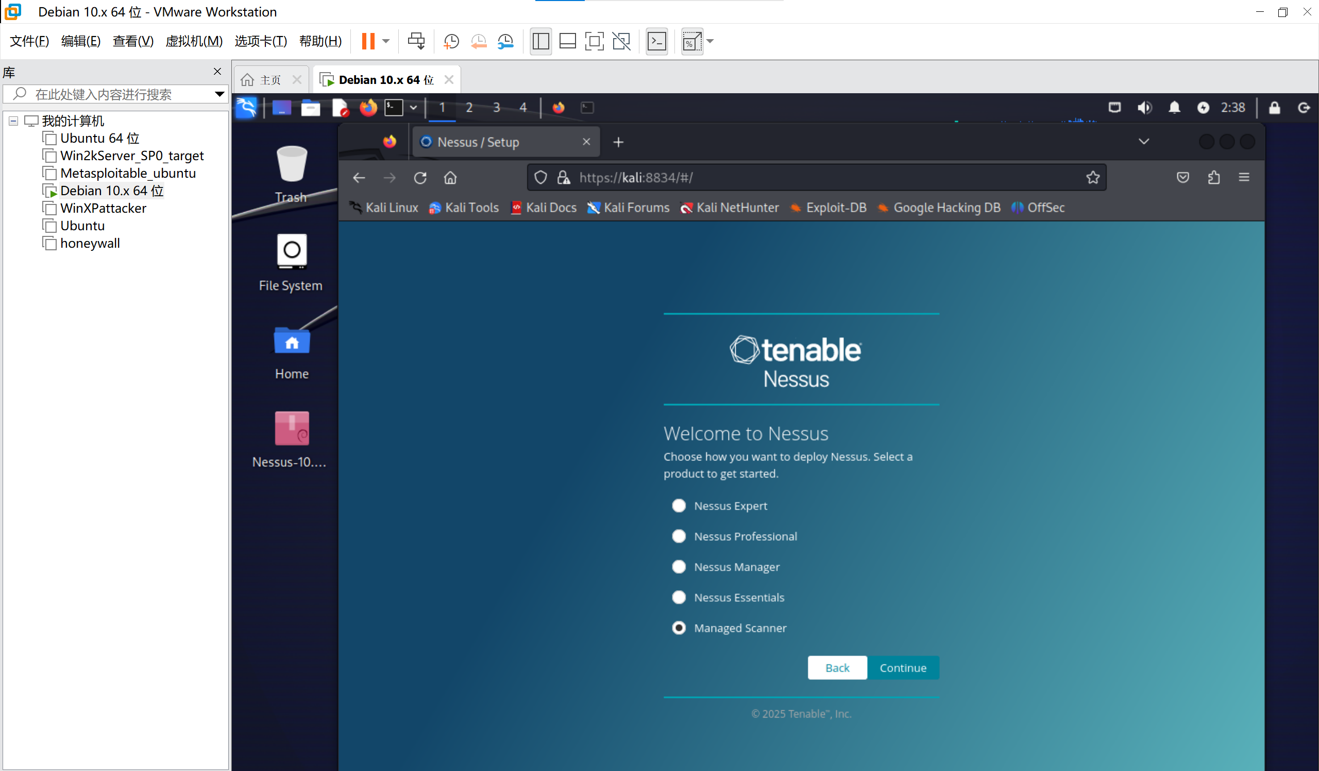Bookmark this page with the star icon
Image resolution: width=1319 pixels, height=771 pixels.
[1092, 178]
